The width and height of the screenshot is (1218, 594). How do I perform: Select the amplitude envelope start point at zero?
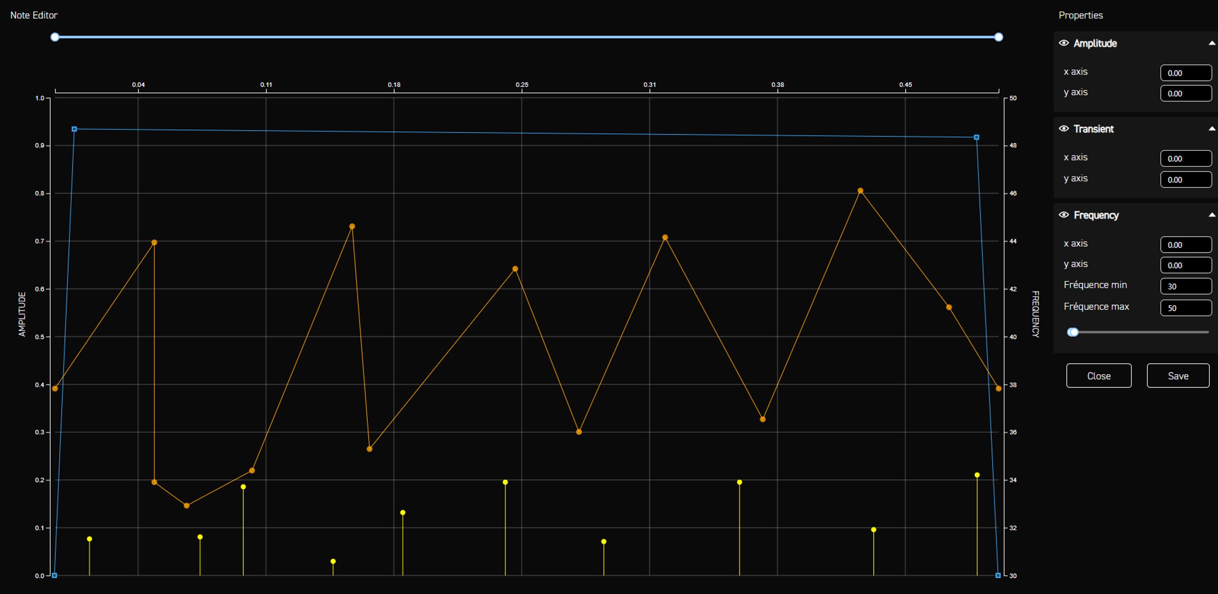pyautogui.click(x=54, y=575)
